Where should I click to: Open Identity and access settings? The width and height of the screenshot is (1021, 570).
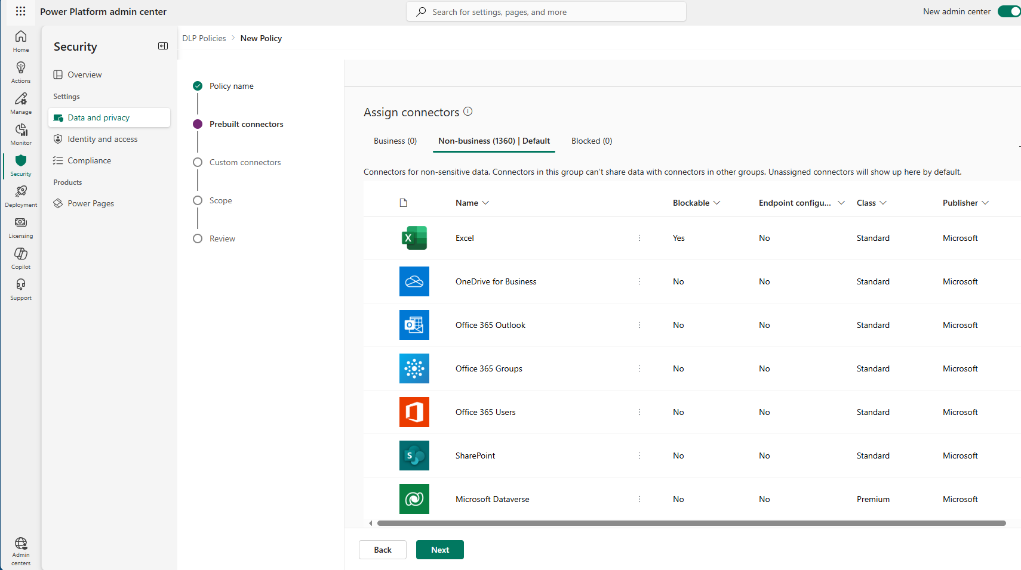[109, 139]
